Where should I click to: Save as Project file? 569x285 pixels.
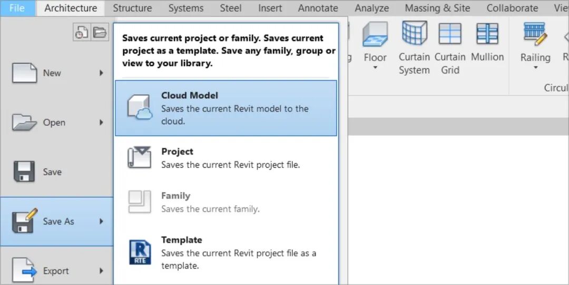coord(225,158)
